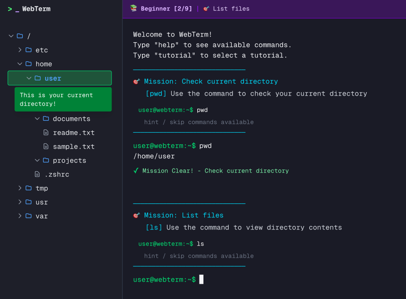Click the file icon for readme.txt
Viewport: 406px width, 299px height.
click(x=46, y=133)
